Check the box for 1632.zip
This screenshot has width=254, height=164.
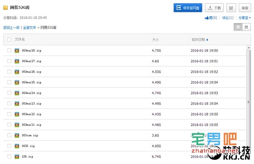[x=9, y=146]
